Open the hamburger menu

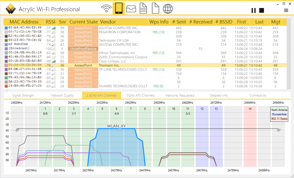click(286, 11)
